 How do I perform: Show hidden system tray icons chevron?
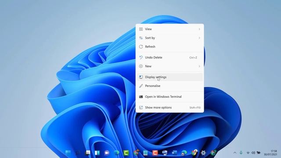tap(235, 153)
